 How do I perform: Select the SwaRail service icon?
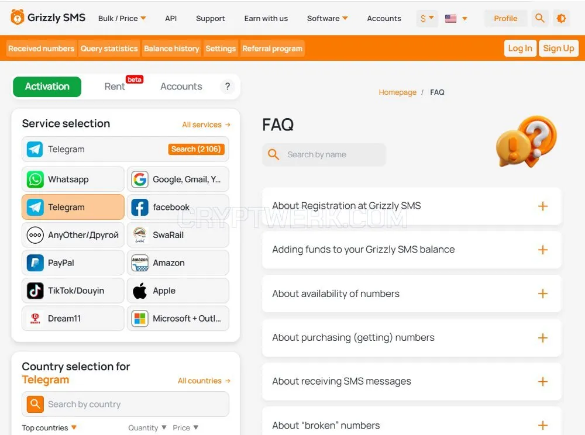click(x=140, y=235)
